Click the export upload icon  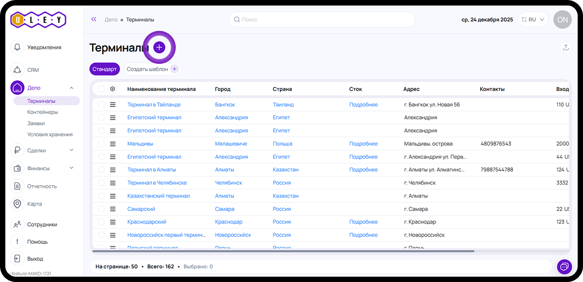[565, 47]
